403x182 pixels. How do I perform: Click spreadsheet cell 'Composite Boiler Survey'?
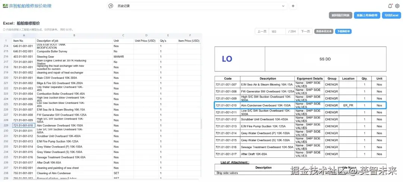(74, 51)
